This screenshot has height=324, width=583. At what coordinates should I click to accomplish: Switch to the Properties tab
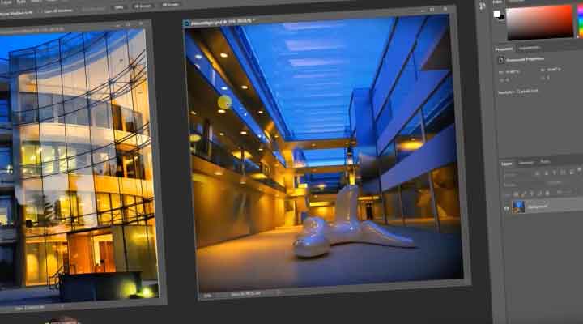(504, 49)
